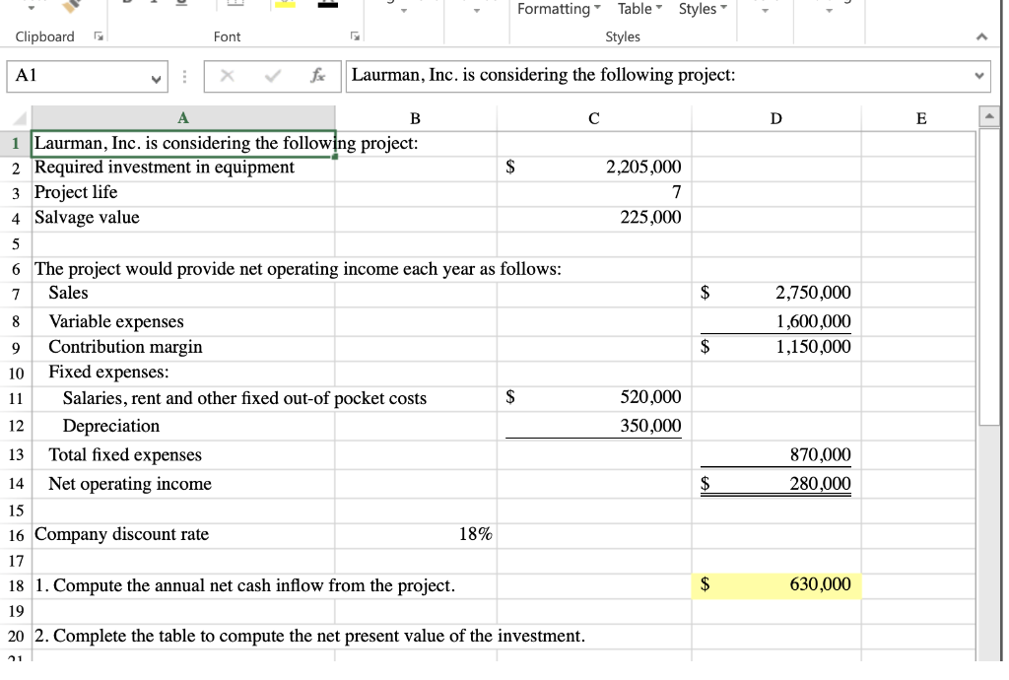The height and width of the screenshot is (680, 1009).
Task: Click the 'Project life' label cell
Action: (182, 193)
